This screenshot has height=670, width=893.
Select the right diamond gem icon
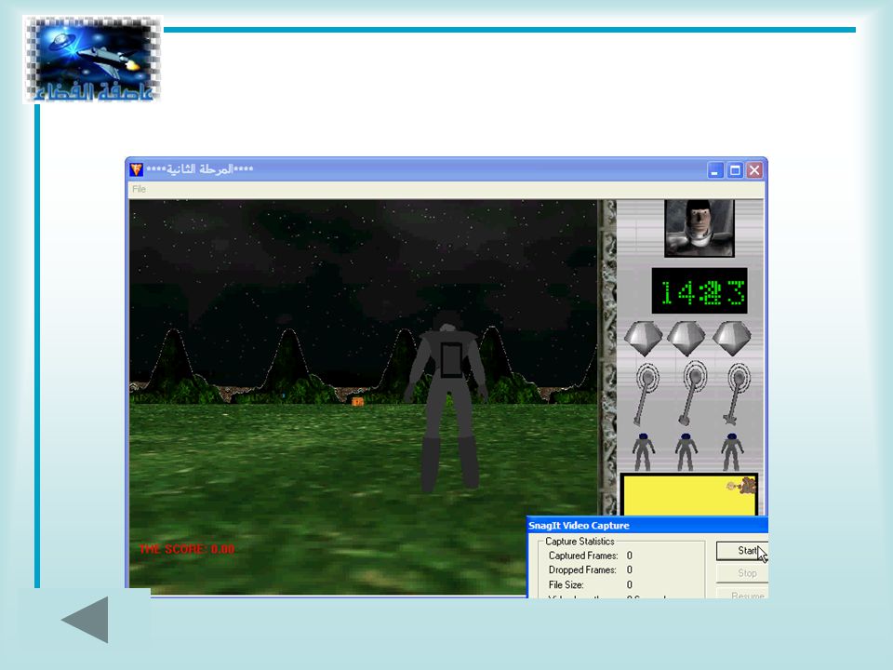tap(732, 338)
